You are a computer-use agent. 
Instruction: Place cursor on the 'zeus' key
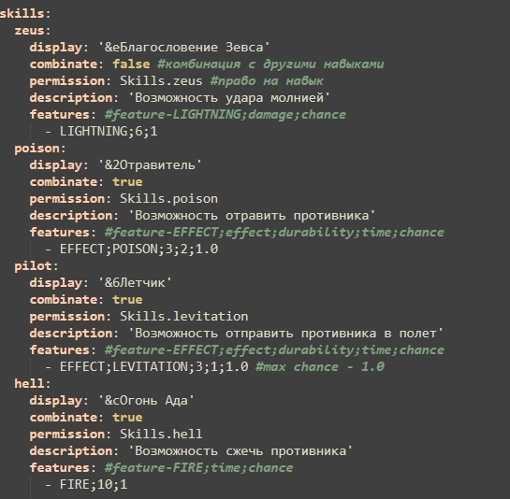click(x=29, y=31)
